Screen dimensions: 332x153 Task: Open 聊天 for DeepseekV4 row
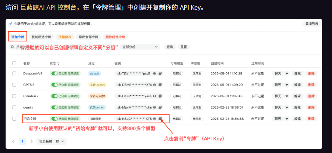278,73
